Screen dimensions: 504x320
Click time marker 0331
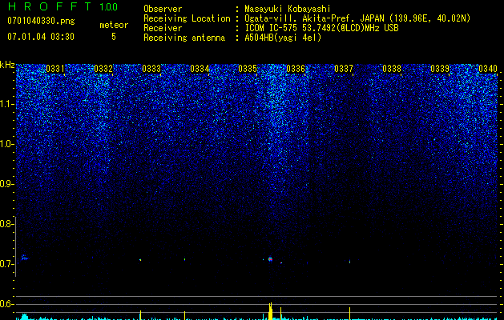55,69
